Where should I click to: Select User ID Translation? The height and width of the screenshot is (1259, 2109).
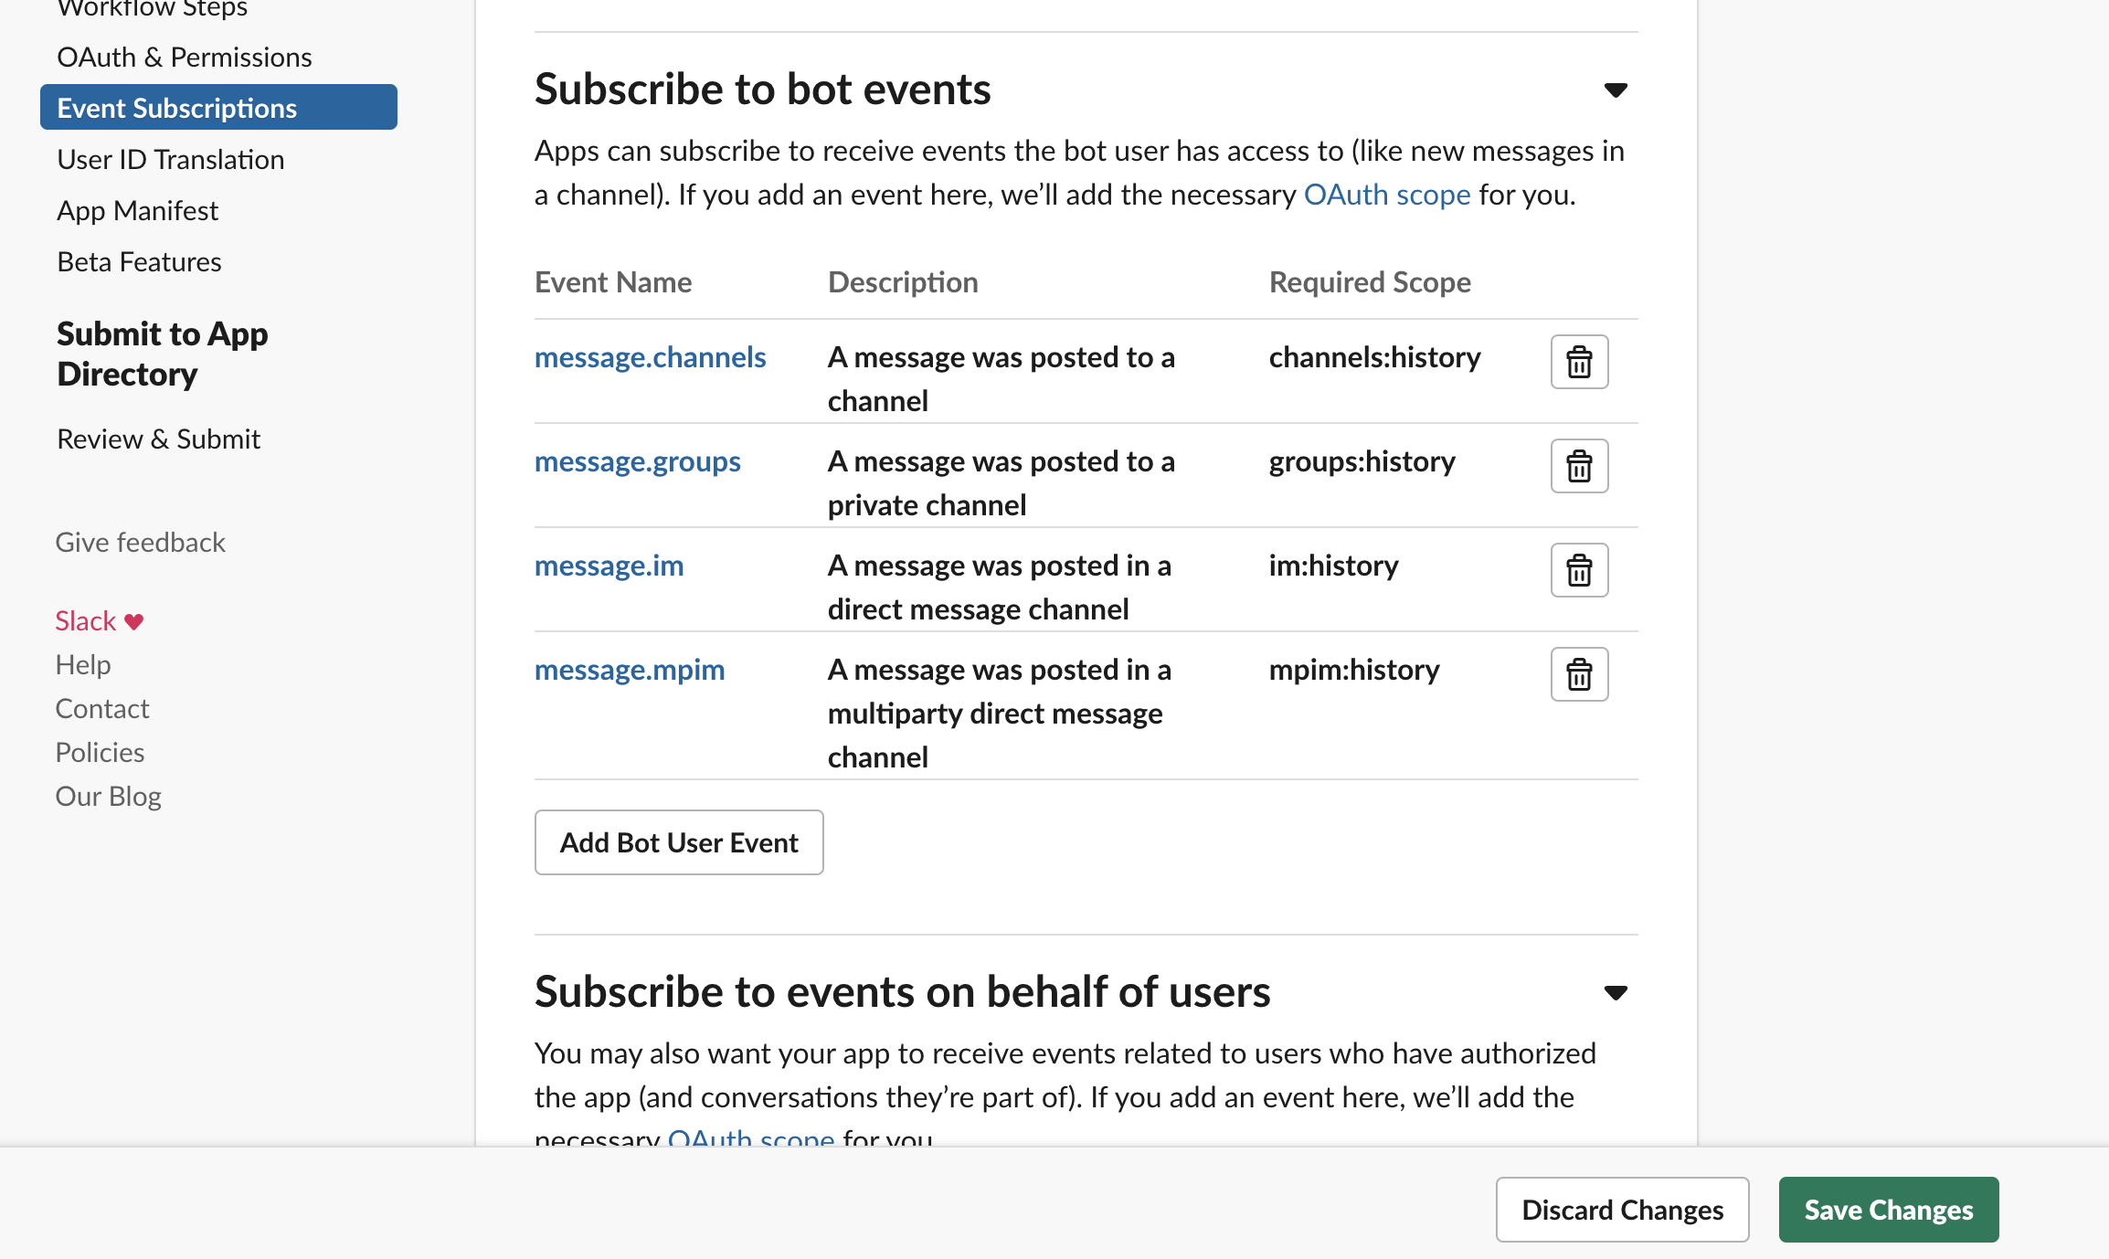(170, 158)
